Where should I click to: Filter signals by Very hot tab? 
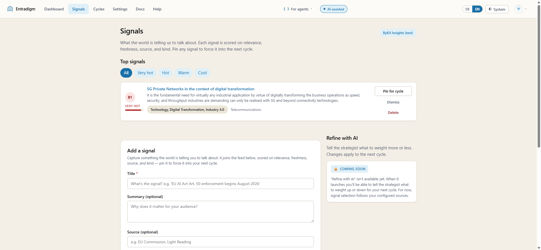[x=145, y=73]
